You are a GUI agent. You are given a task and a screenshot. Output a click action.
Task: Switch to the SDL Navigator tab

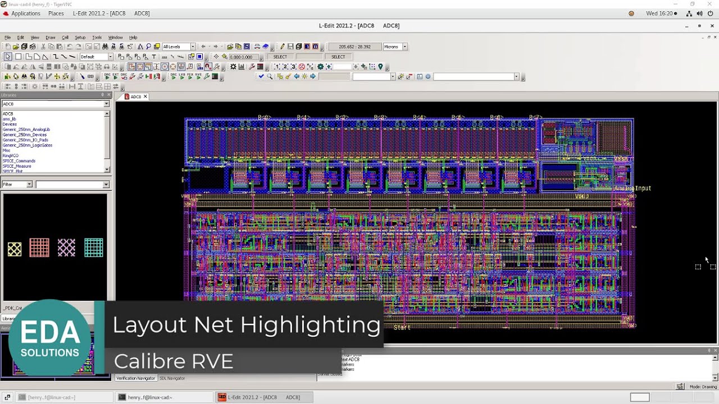[x=172, y=378]
